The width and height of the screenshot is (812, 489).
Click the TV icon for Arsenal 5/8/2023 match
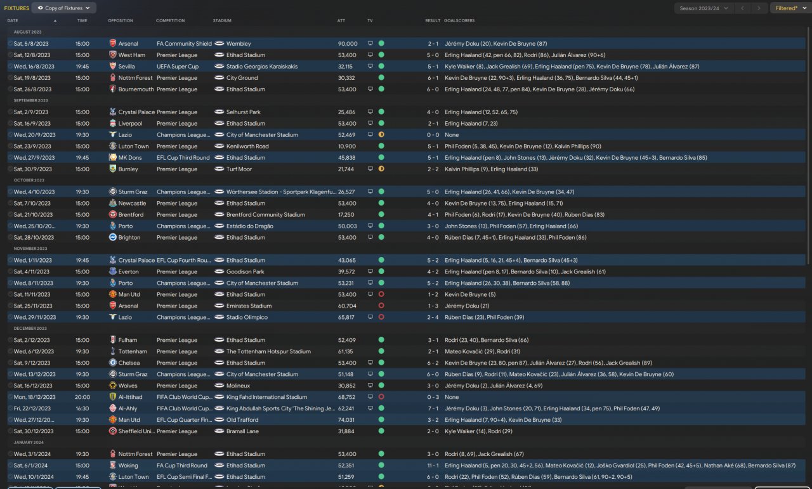point(370,44)
